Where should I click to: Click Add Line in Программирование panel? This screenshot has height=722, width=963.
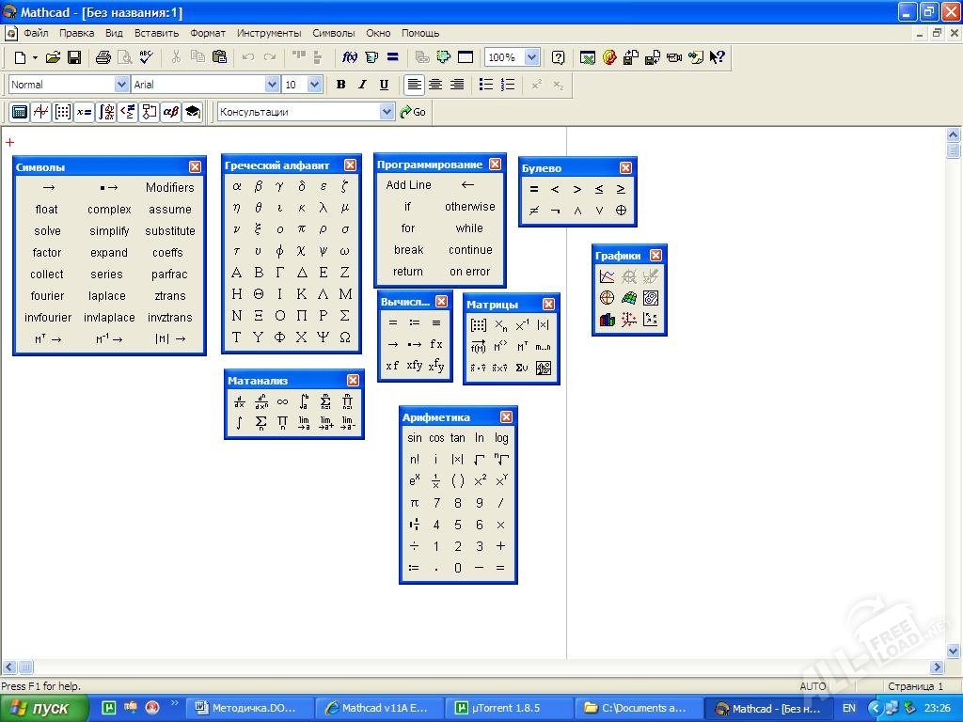[x=408, y=185]
